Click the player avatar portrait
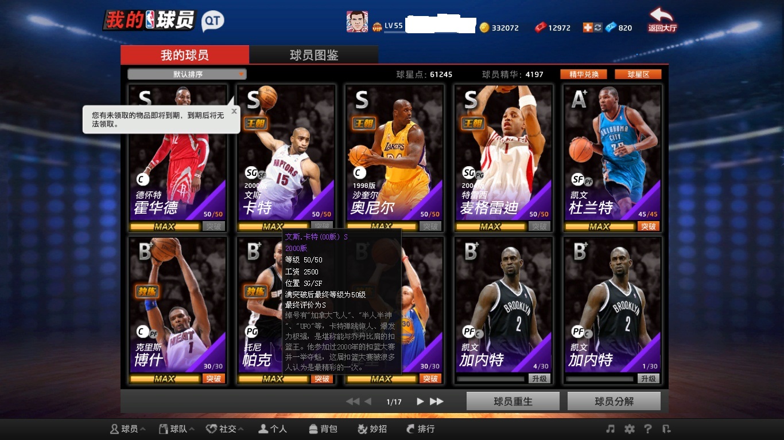The width and height of the screenshot is (784, 440). click(x=357, y=22)
